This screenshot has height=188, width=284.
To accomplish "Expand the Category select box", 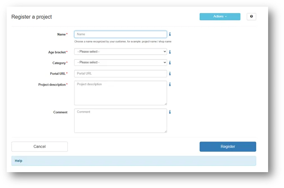I will (x=121, y=62).
